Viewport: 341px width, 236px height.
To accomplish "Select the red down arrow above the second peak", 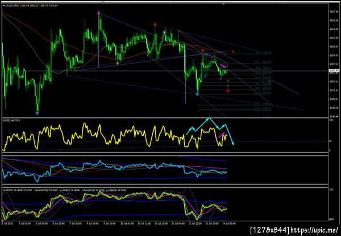I will [155, 24].
